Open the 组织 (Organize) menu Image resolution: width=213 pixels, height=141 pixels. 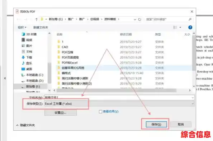[22, 27]
